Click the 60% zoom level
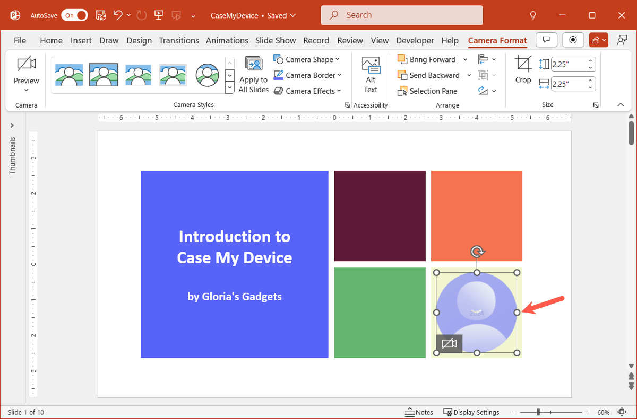Viewport: 637px width, 419px height. click(603, 412)
